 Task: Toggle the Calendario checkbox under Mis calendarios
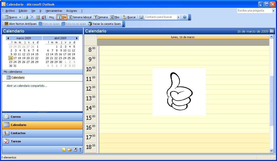pyautogui.click(x=8, y=77)
